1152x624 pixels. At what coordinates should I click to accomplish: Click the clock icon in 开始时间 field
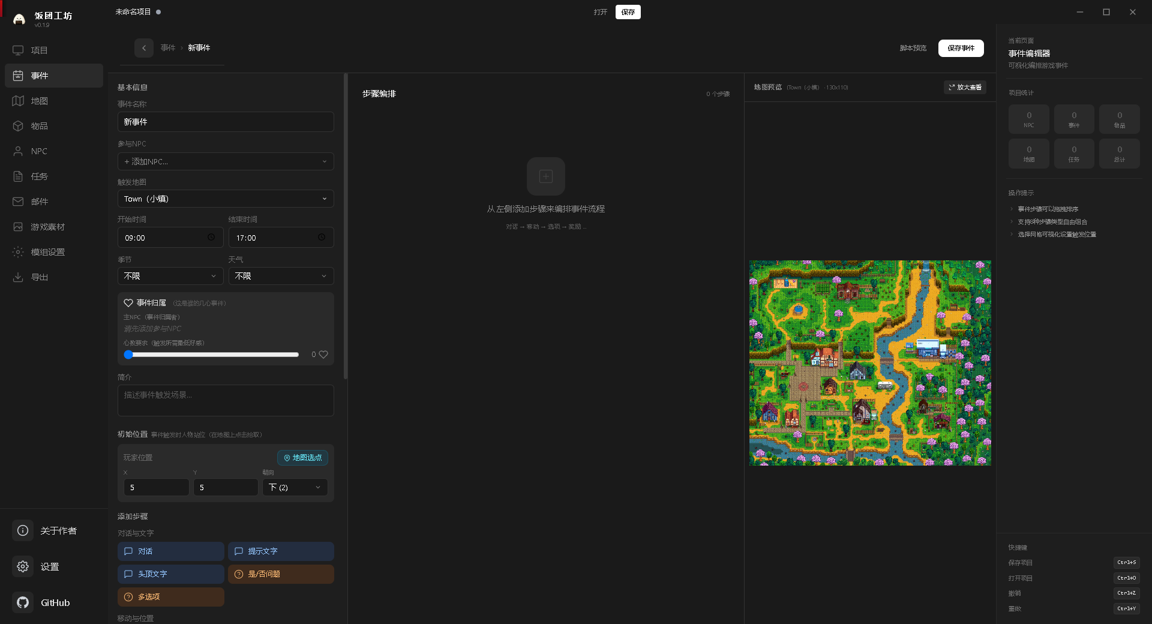[x=211, y=238]
